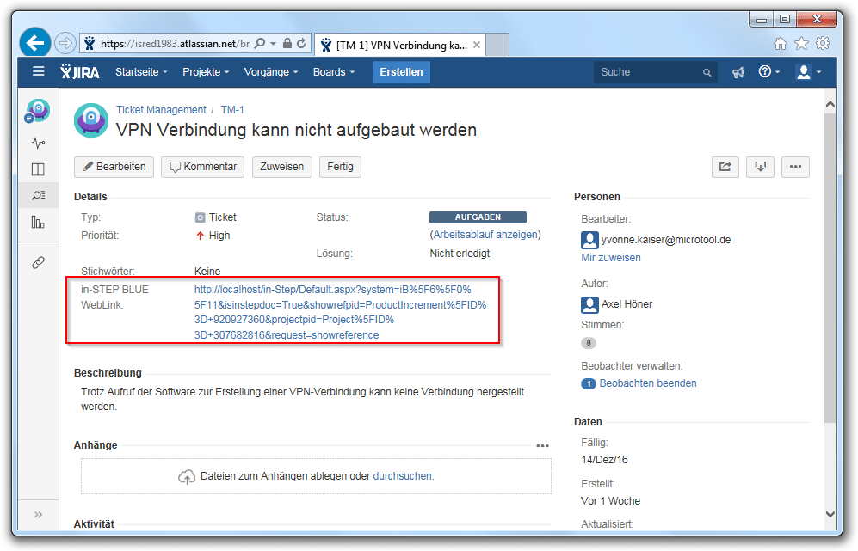Image resolution: width=858 pixels, height=551 pixels.
Task: Open the Projekte dropdown menu
Action: [x=206, y=72]
